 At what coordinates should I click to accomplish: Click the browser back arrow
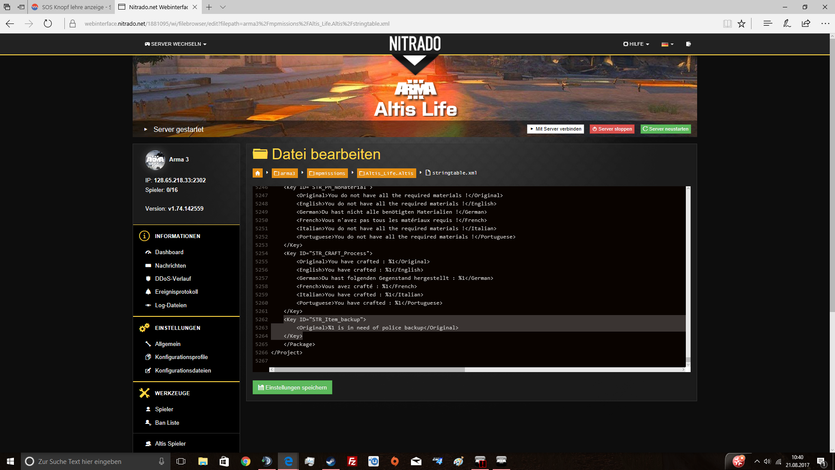(x=10, y=23)
